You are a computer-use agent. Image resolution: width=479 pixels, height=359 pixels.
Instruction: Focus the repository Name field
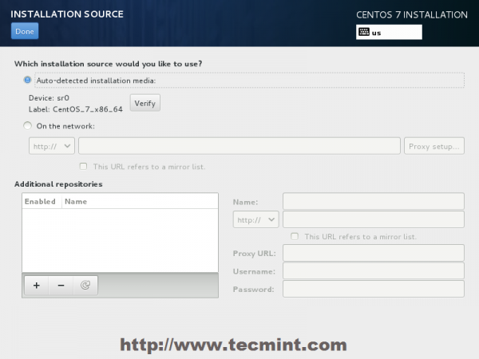[374, 201]
